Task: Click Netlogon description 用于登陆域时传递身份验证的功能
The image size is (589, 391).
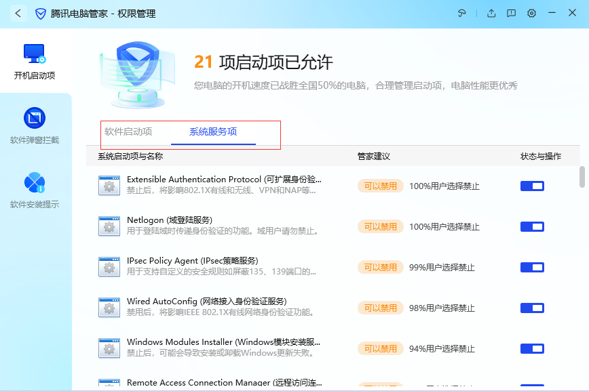Action: [223, 231]
